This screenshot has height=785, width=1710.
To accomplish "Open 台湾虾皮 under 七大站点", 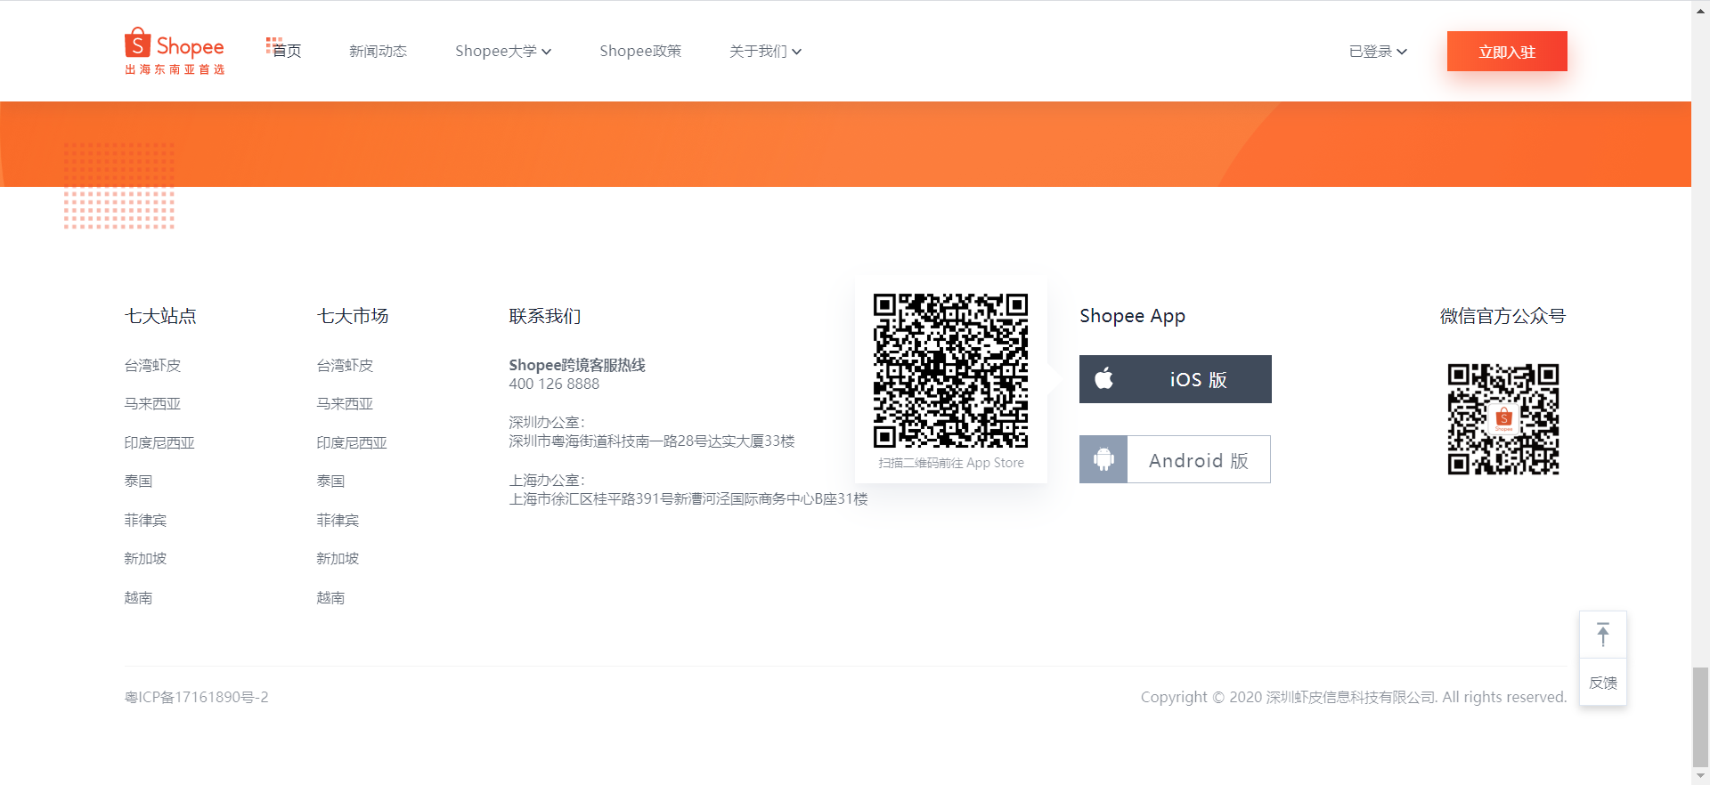I will (x=152, y=366).
